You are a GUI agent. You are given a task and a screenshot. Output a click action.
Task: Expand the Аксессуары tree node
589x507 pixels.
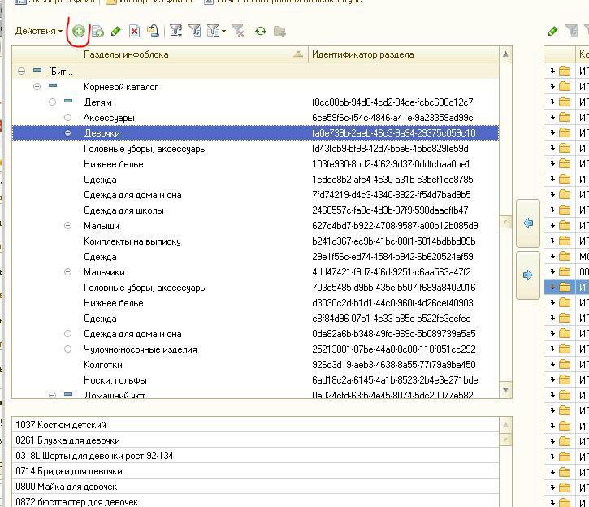coord(68,118)
